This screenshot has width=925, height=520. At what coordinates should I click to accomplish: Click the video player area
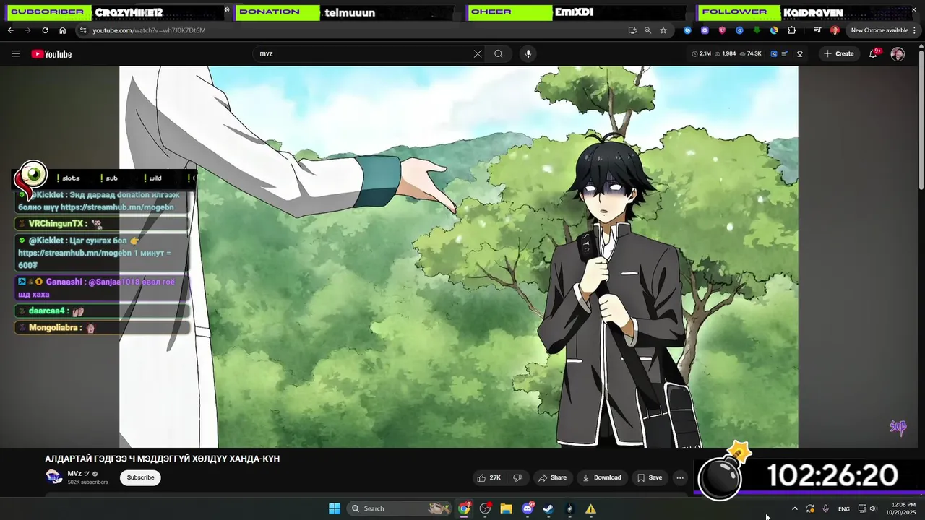pyautogui.click(x=459, y=256)
